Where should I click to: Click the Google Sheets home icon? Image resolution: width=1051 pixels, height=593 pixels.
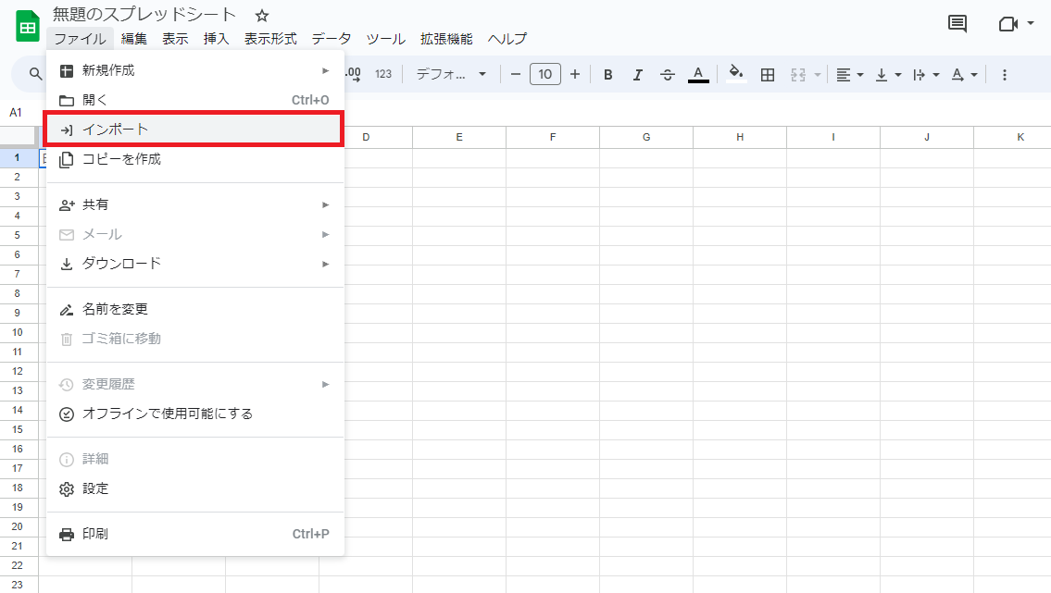point(26,24)
